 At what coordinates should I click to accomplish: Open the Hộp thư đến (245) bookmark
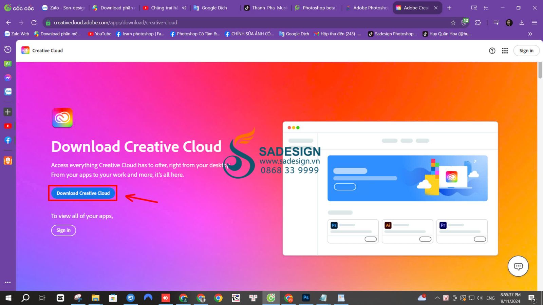pyautogui.click(x=337, y=34)
